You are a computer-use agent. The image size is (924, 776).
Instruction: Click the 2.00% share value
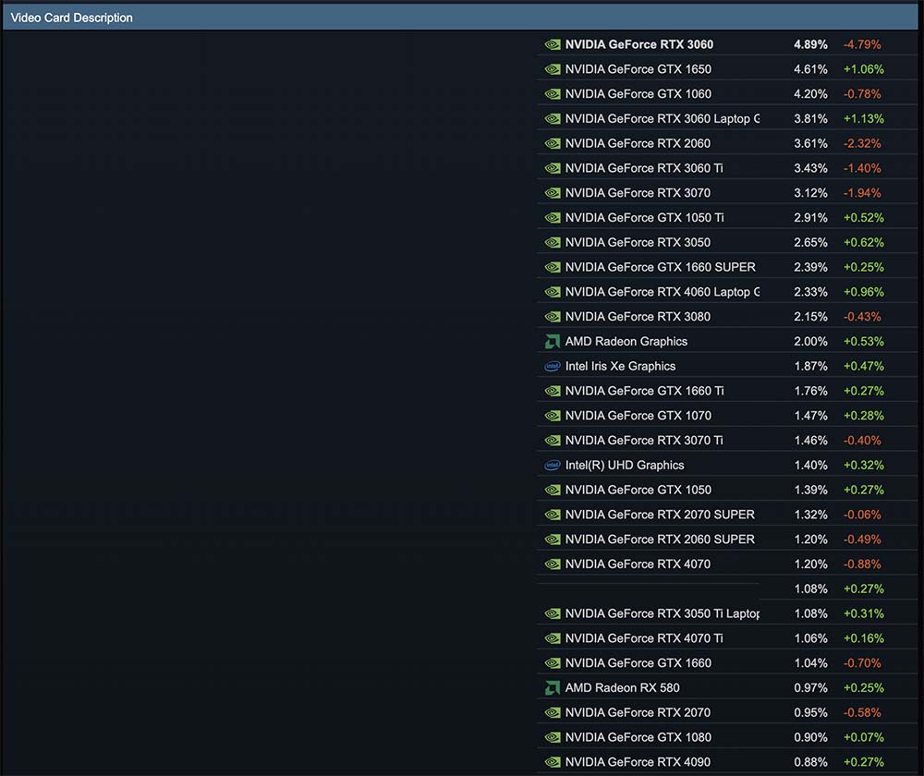pyautogui.click(x=810, y=342)
